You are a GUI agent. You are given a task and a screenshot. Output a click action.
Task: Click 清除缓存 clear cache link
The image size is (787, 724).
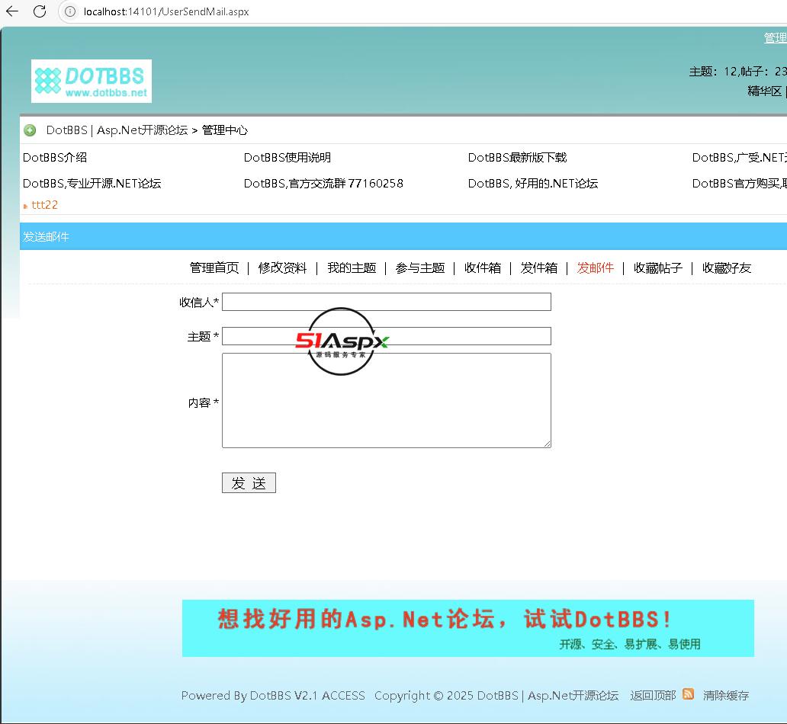[x=726, y=695]
